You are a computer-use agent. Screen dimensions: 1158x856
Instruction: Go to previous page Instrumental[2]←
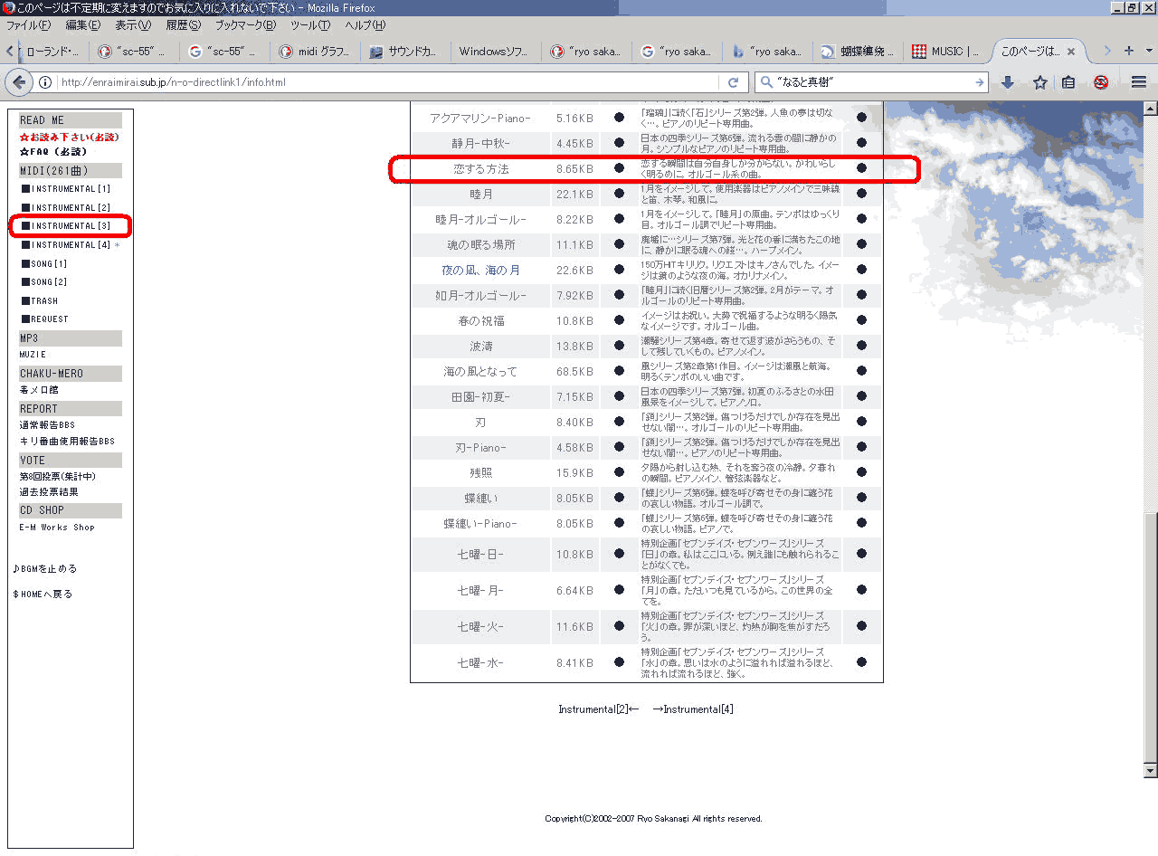coord(599,709)
